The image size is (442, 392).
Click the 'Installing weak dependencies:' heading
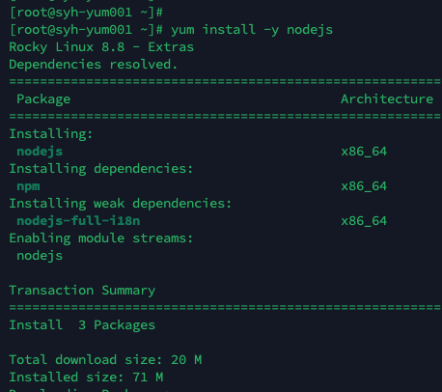(x=121, y=204)
